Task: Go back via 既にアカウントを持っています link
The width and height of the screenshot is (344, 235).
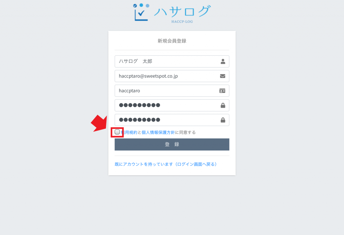Action: [x=166, y=164]
